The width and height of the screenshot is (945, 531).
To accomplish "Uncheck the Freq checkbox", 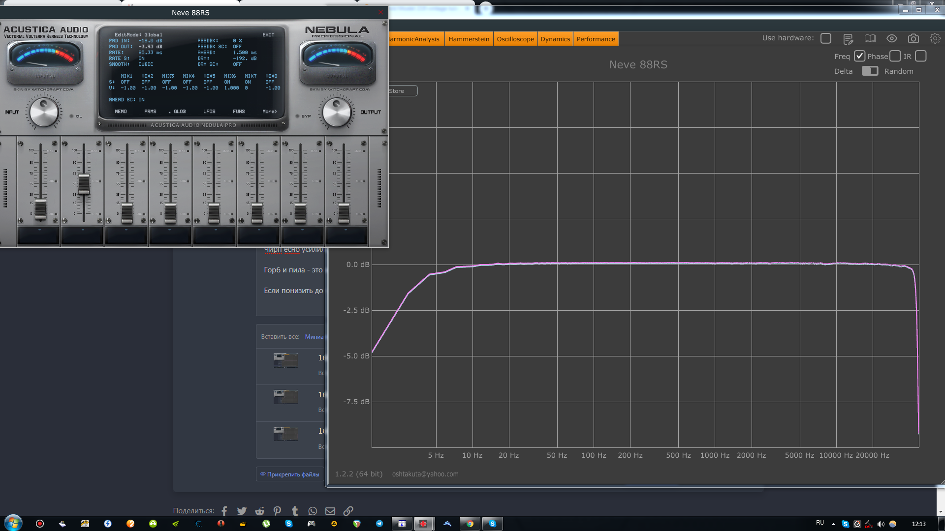I will [859, 56].
